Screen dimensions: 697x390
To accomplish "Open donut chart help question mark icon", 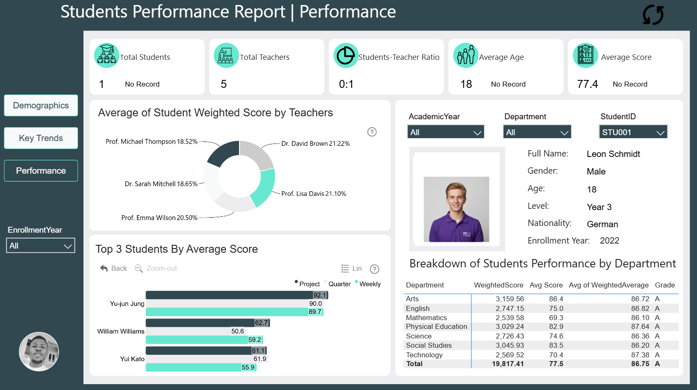I will pos(372,132).
